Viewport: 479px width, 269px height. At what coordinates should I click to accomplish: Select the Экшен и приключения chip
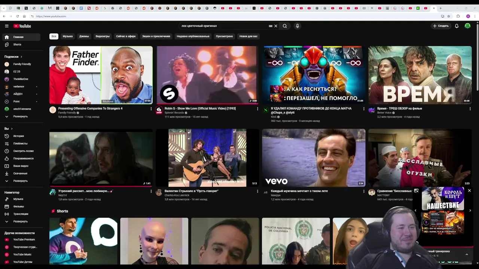coord(156,36)
